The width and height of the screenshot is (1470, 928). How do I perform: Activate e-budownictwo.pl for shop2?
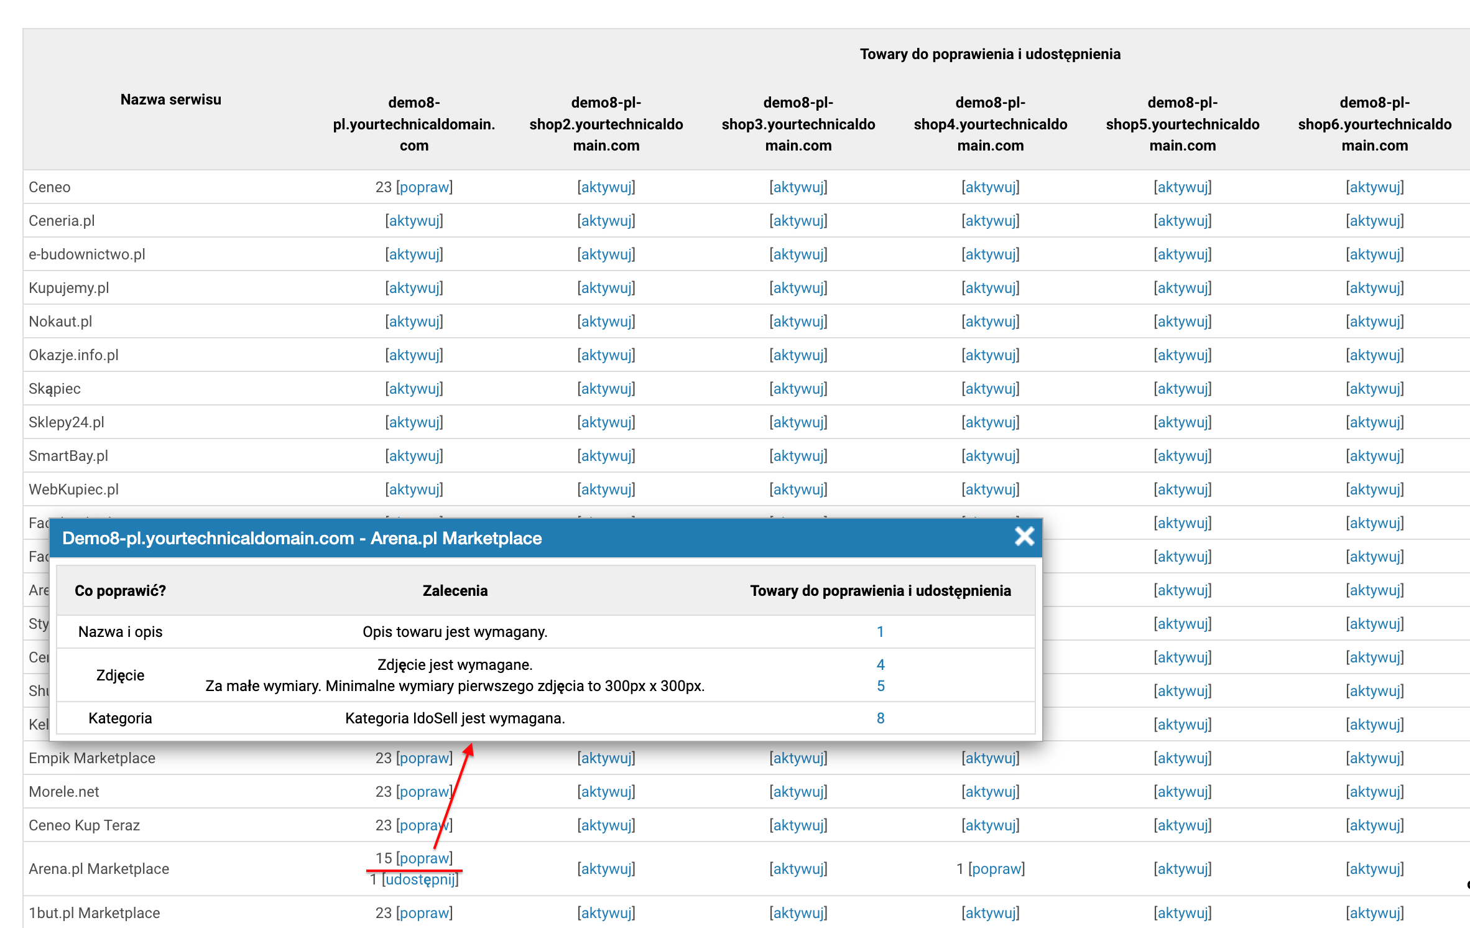[606, 254]
